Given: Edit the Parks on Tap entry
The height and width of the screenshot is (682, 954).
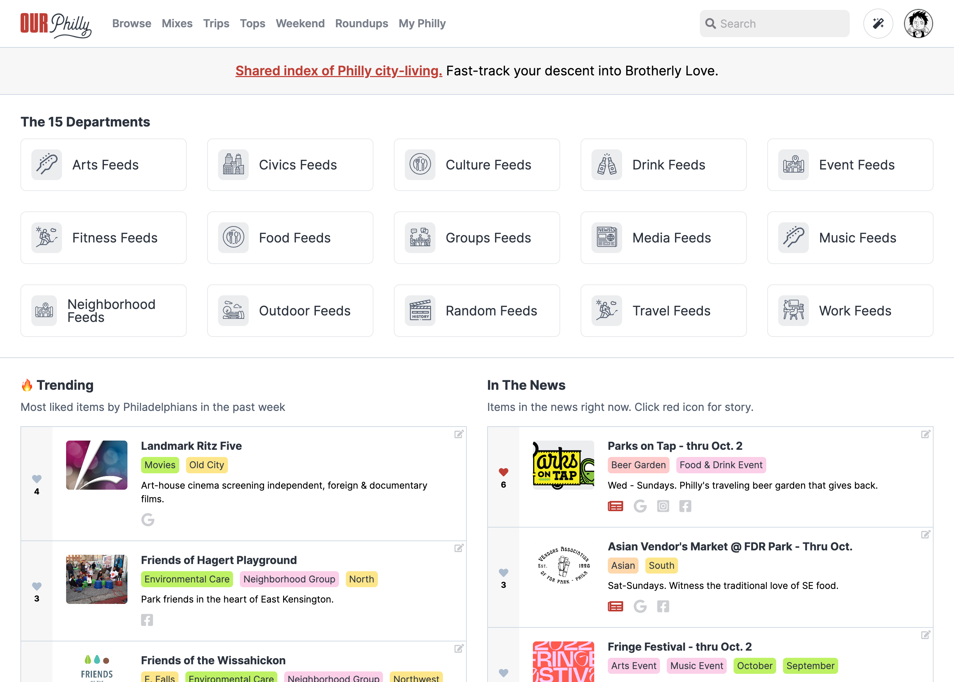Looking at the screenshot, I should [926, 434].
